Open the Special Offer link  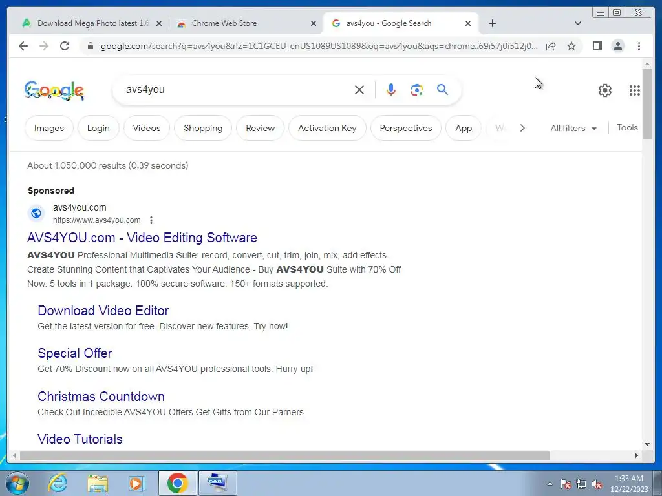tap(75, 353)
